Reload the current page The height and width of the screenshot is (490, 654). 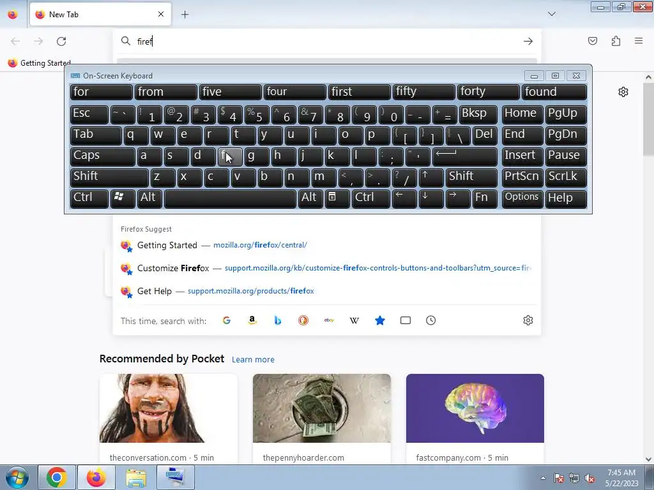[61, 41]
